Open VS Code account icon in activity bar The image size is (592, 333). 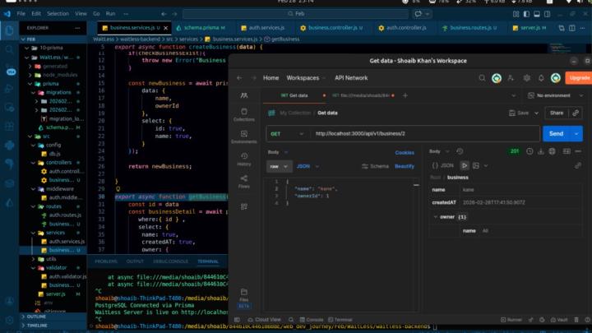pos(9,301)
